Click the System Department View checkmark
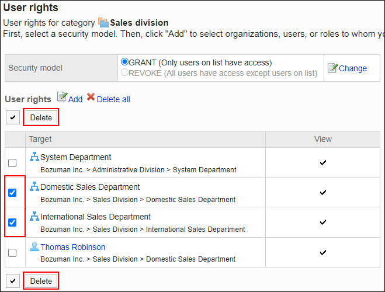 tap(323, 162)
